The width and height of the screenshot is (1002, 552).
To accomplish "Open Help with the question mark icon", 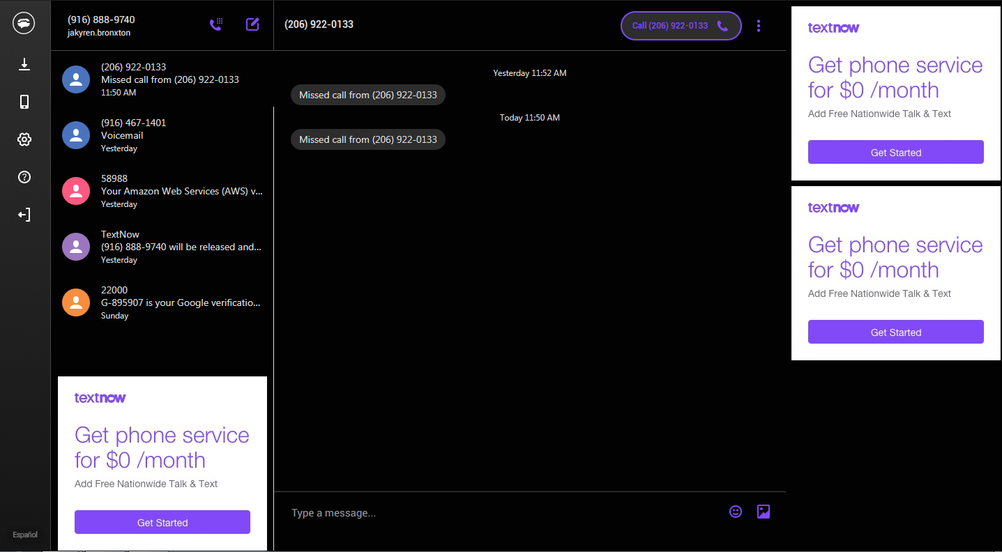I will click(24, 177).
